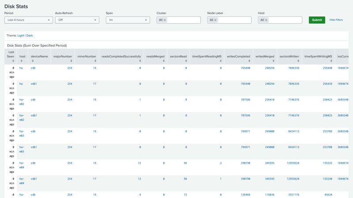Click device vdb1 for host ha-m04
353x198 pixels.
click(34, 179)
